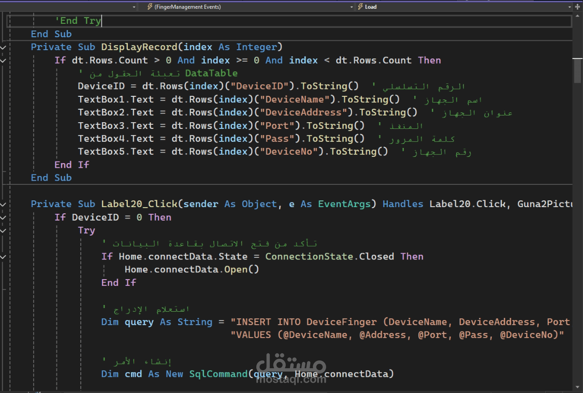Click the 'Dim cmd As New SqlCommand' line
583x393 pixels.
247,374
